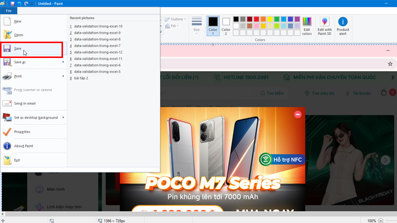
Task: Select the Color 2 white box
Action: (226, 22)
